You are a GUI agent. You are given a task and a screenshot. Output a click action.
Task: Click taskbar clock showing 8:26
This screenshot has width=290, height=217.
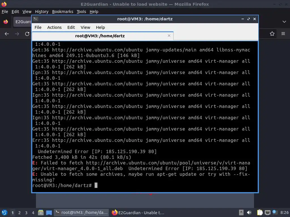(284, 212)
